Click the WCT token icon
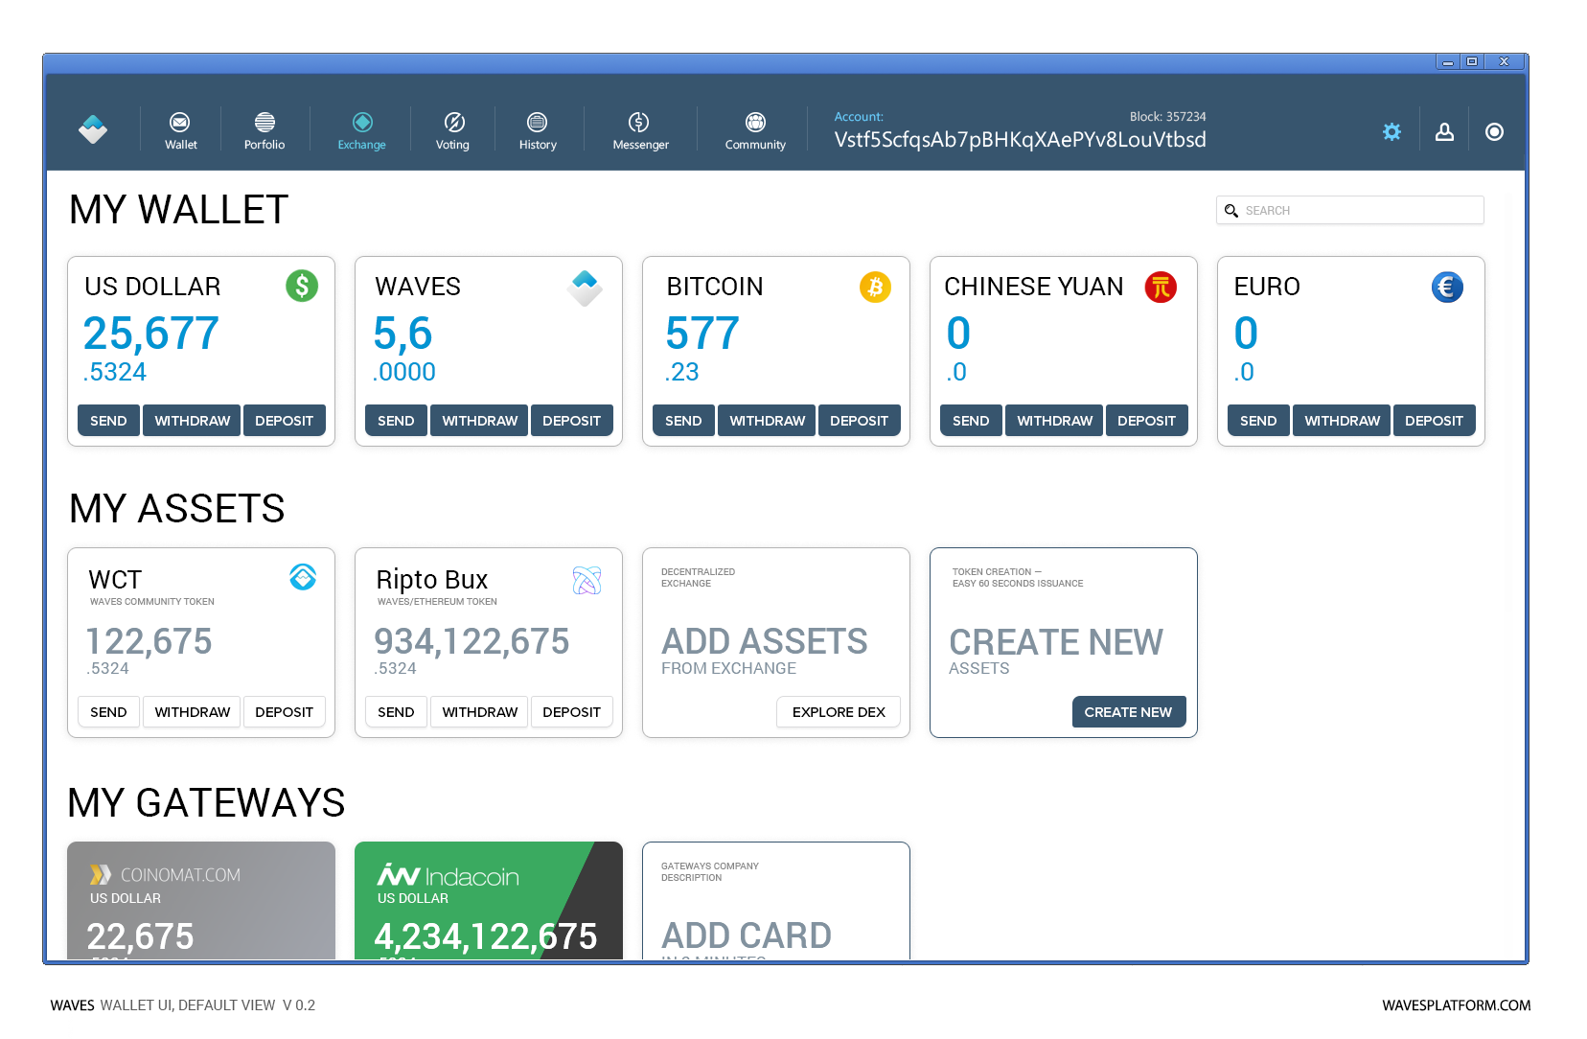The width and height of the screenshot is (1587, 1039). point(303,577)
